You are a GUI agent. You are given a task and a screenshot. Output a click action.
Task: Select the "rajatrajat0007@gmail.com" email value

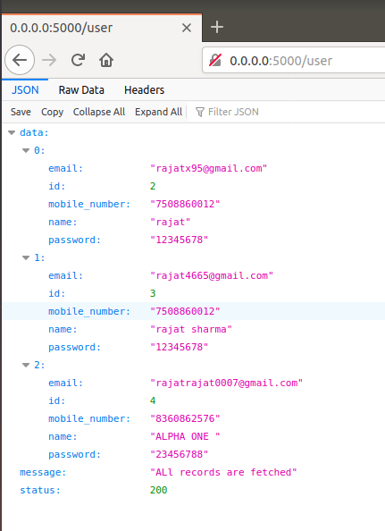[x=226, y=383]
